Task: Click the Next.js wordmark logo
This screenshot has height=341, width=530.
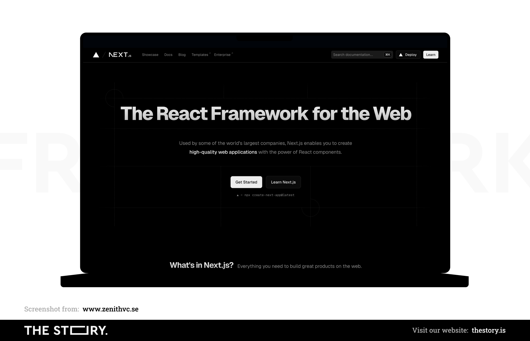Action: coord(120,54)
